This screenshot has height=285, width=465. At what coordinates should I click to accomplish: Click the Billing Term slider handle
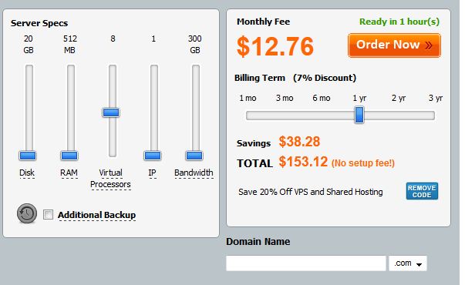pyautogui.click(x=359, y=115)
